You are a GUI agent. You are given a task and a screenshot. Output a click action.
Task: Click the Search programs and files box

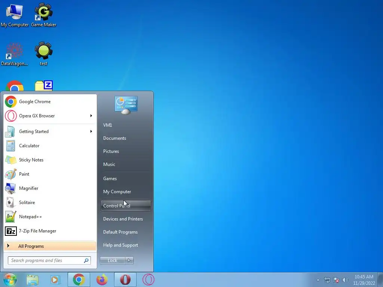pos(49,260)
